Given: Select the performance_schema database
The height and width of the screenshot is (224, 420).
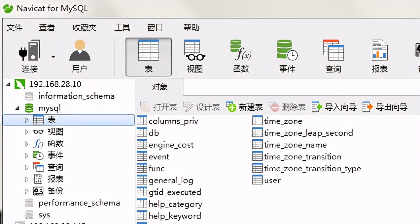Looking at the screenshot, I should click(x=79, y=203).
